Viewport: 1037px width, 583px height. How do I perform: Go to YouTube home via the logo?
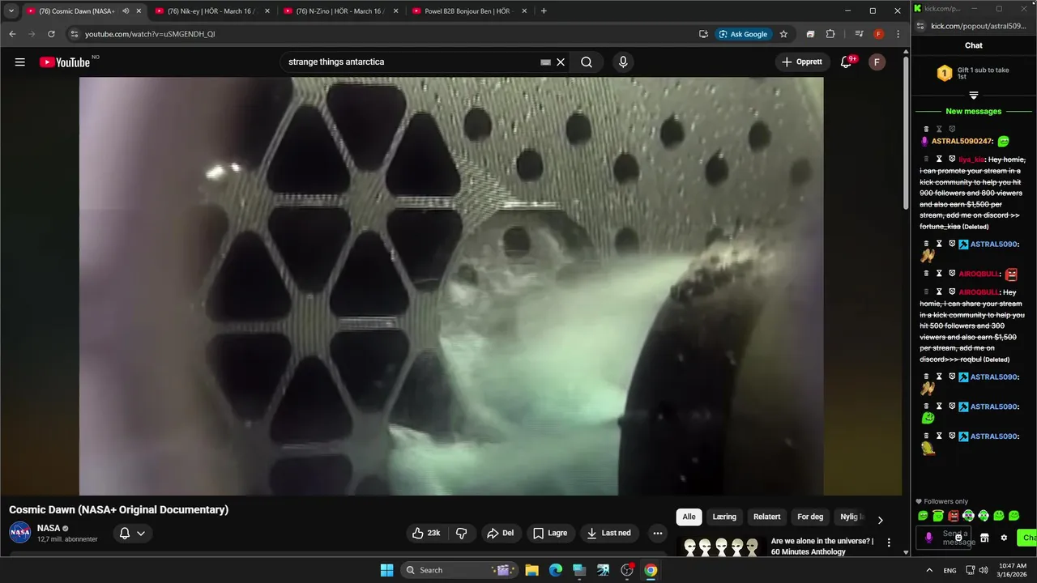(x=65, y=62)
